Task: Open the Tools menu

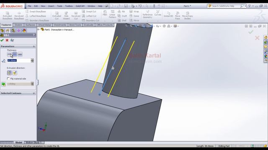Action: click(x=59, y=6)
